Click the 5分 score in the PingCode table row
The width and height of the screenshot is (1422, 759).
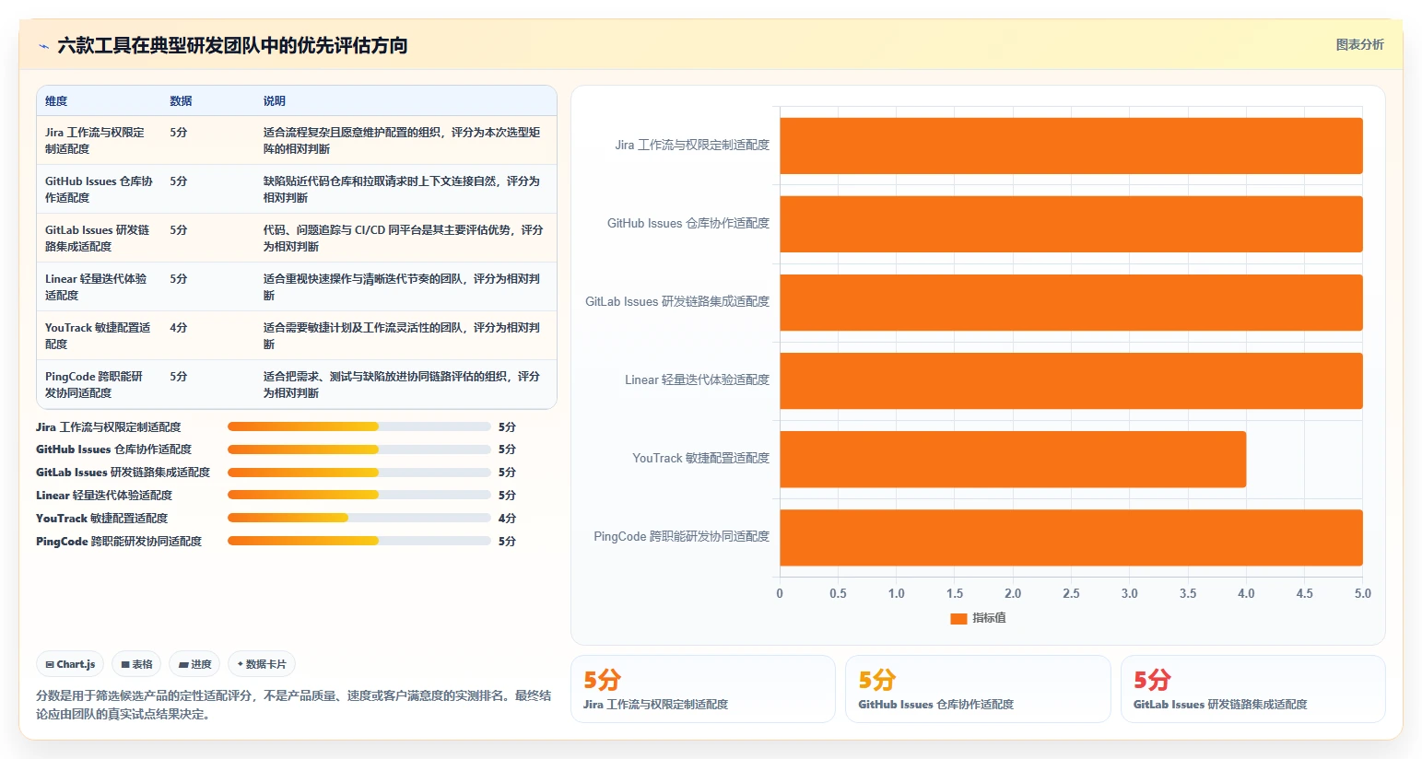pyautogui.click(x=179, y=377)
